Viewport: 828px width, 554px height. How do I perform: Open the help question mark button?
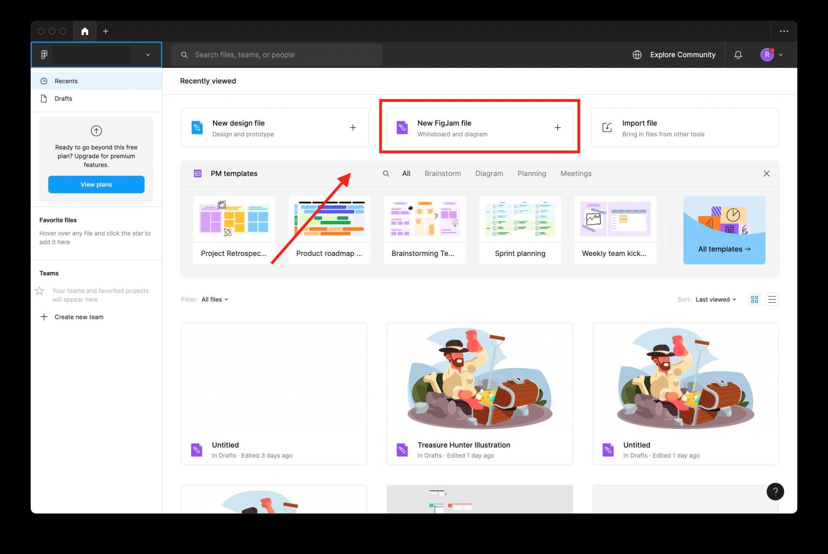(x=775, y=491)
